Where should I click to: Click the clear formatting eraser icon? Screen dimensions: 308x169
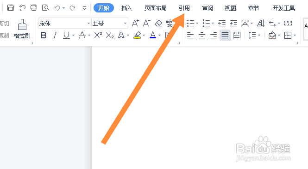158,24
